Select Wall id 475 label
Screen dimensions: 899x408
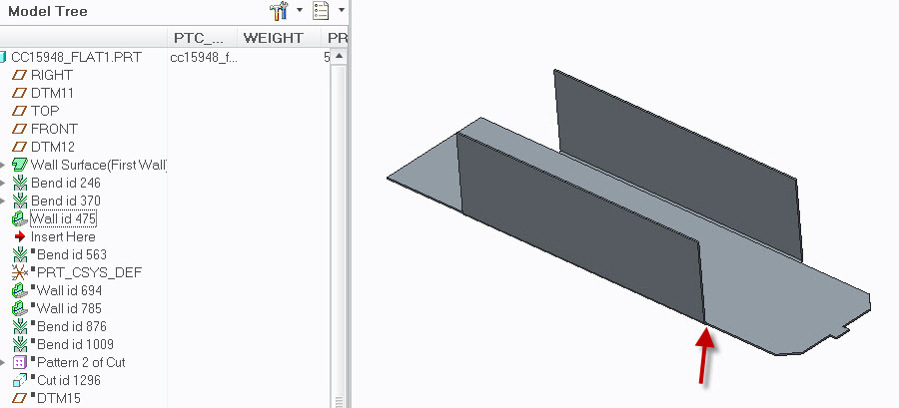click(63, 218)
